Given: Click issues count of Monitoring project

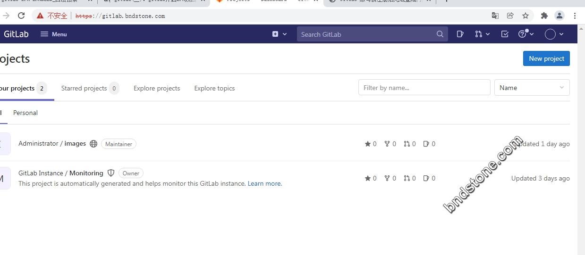Looking at the screenshot, I should tap(429, 178).
